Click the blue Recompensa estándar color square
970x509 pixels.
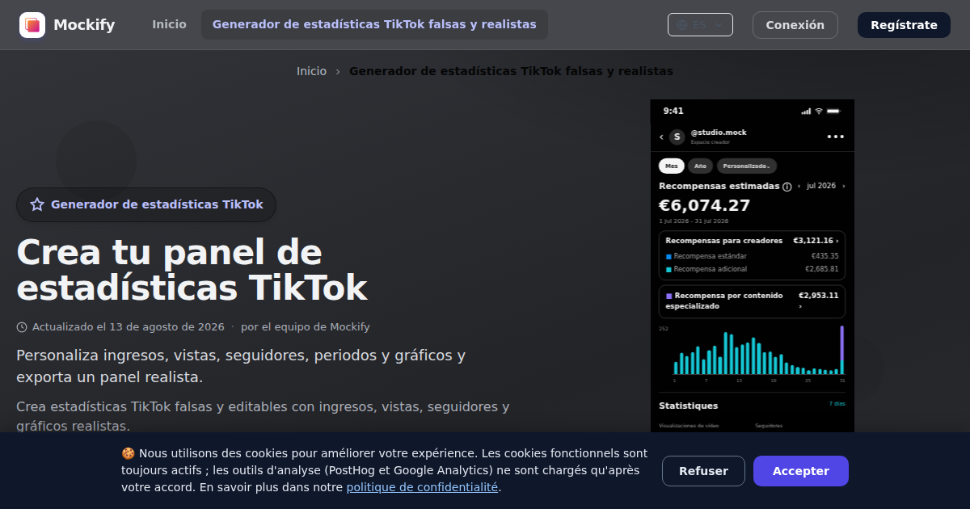[x=668, y=257]
